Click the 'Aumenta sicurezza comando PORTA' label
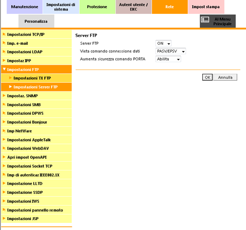Screen dimensions: 246x230 point(113,59)
